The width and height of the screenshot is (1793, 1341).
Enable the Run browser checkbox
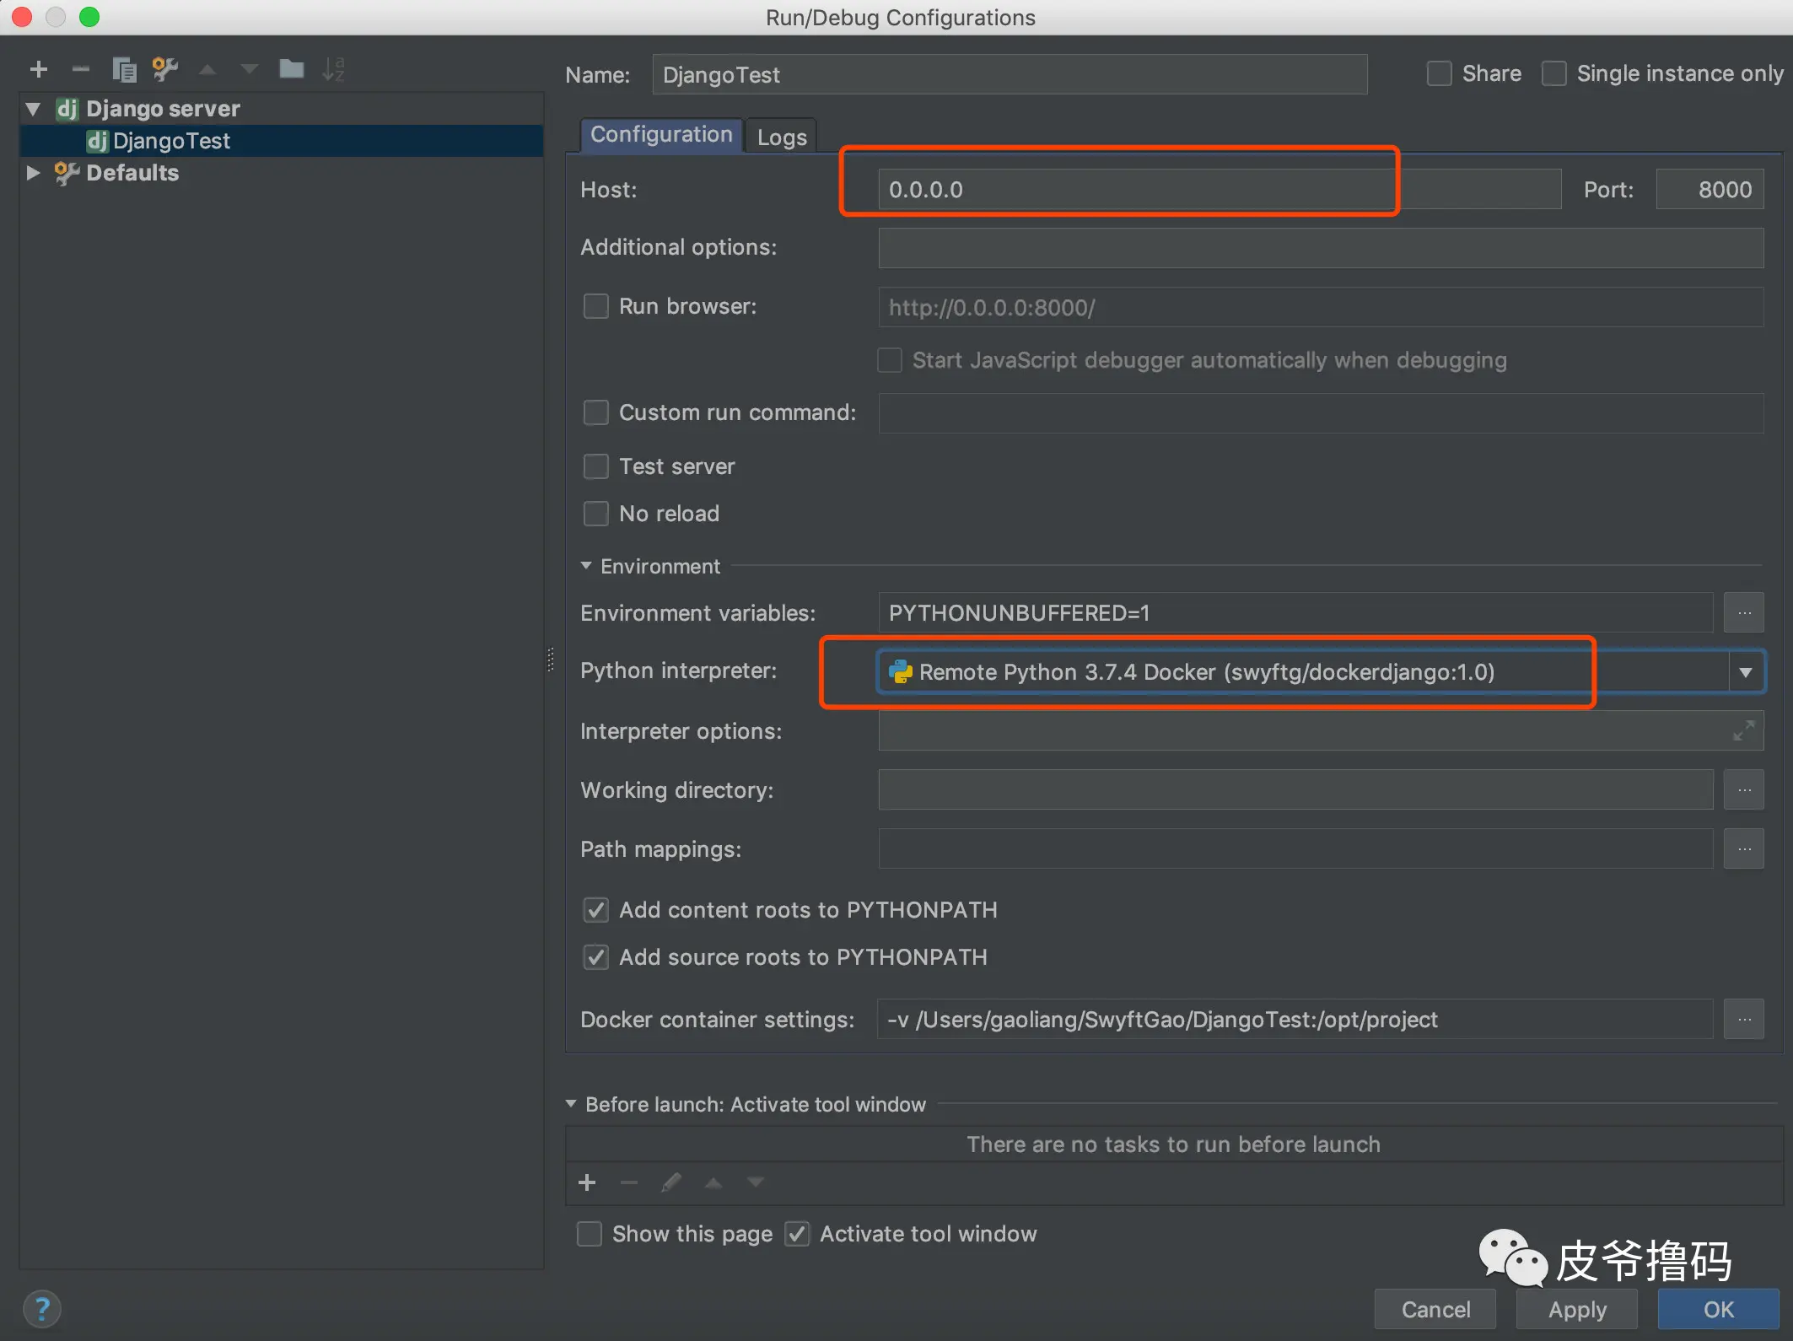(596, 306)
